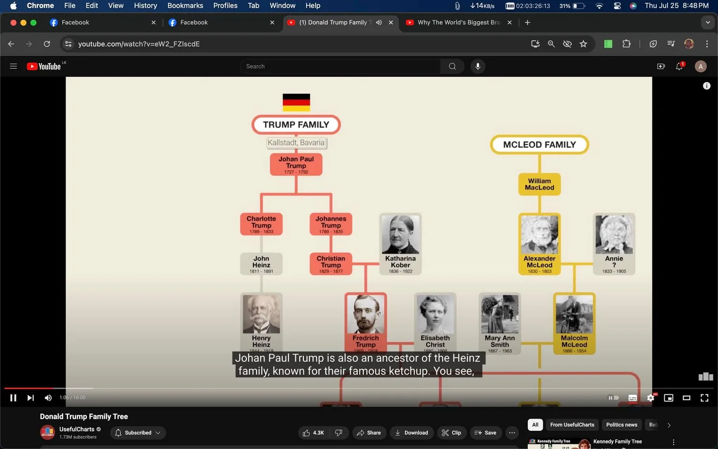Select the Politics news filter chip
718x449 pixels.
(621, 425)
